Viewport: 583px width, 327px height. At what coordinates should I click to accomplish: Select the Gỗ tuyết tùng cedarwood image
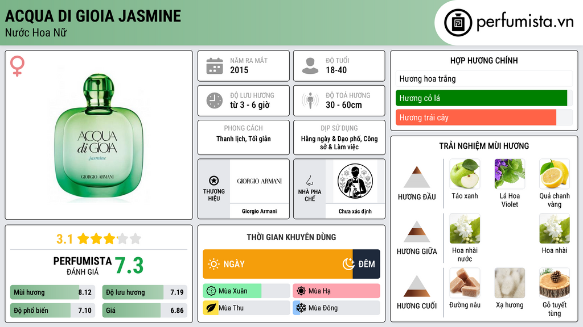555,283
